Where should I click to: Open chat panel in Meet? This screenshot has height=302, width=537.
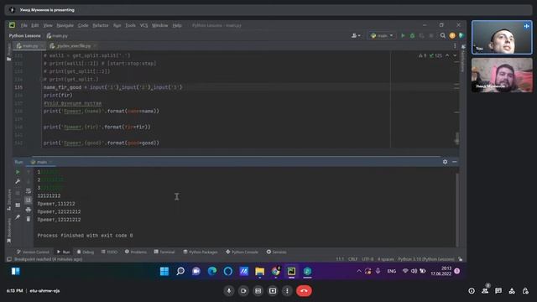498,291
